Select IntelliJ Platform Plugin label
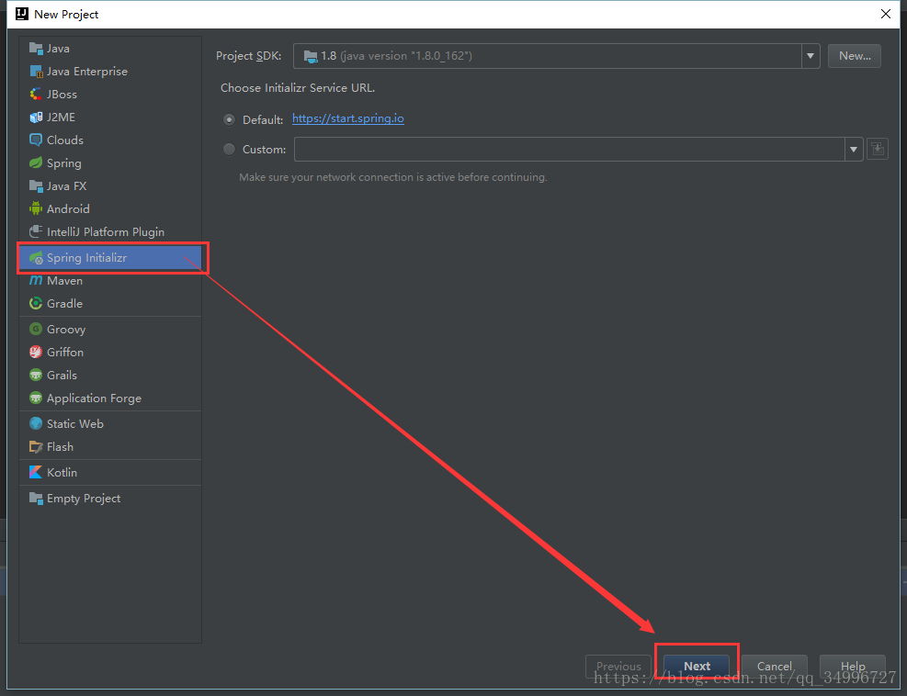Screen dimensions: 907x696 click(x=106, y=231)
